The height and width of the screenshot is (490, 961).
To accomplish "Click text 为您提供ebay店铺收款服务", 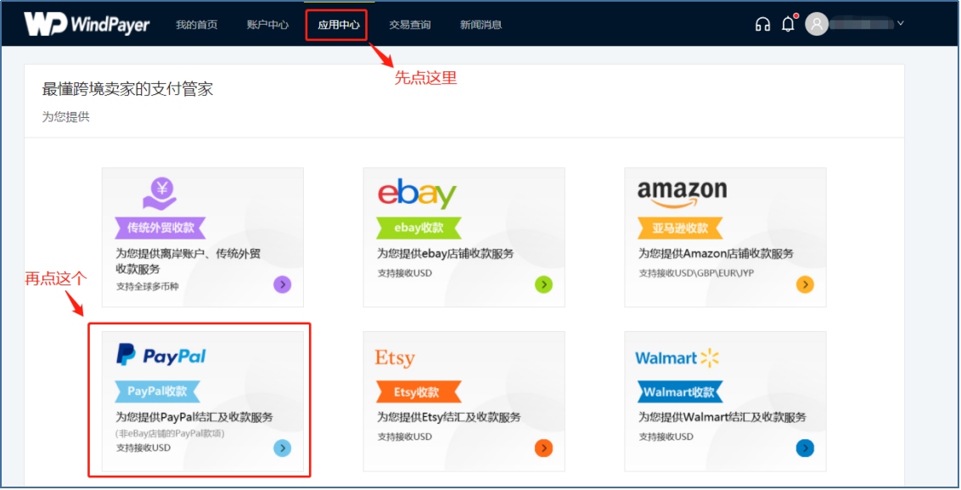I will tap(446, 253).
